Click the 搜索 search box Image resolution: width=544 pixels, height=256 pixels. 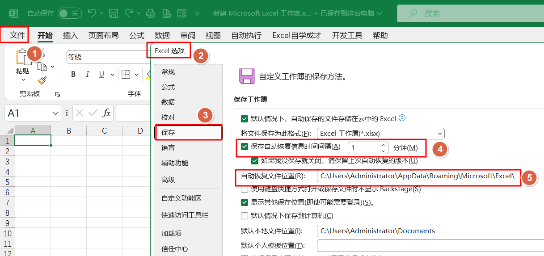pyautogui.click(x=470, y=13)
